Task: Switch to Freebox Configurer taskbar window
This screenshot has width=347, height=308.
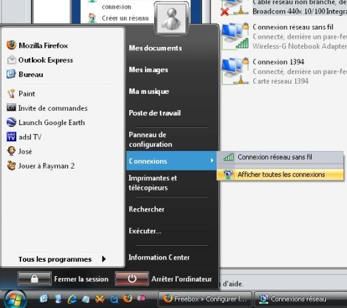Action: (205, 299)
